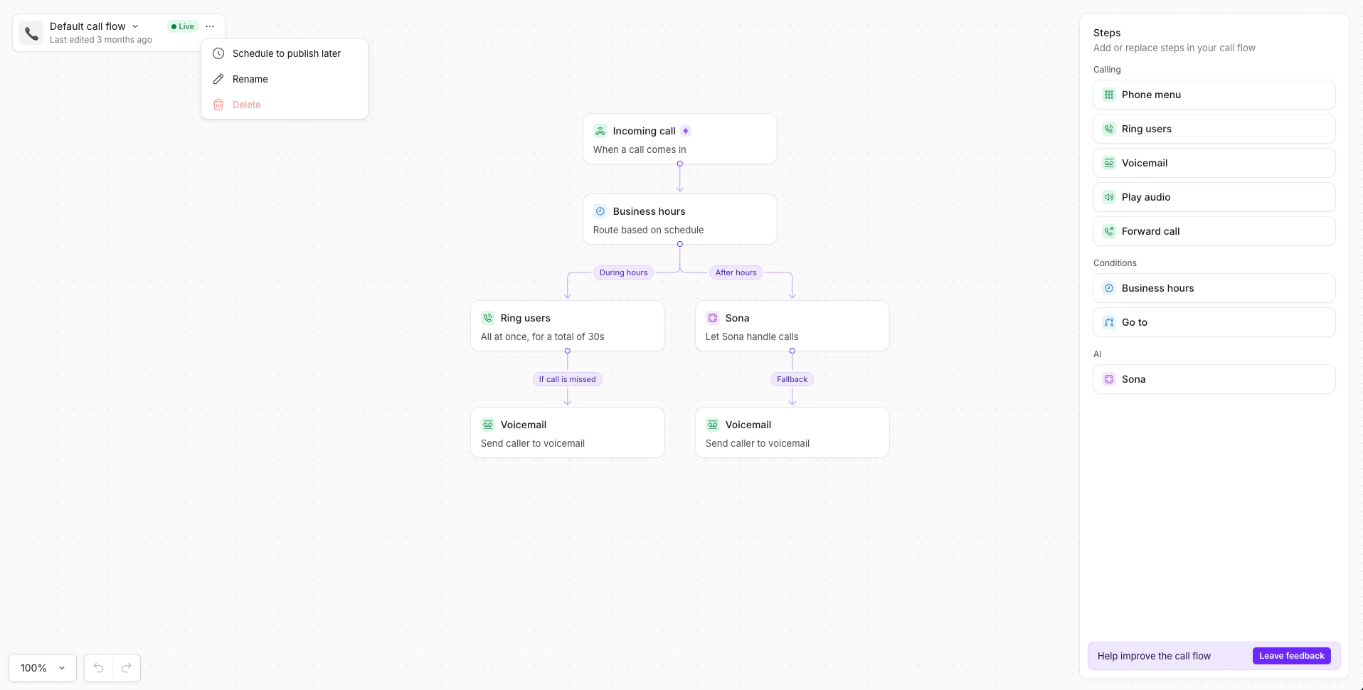
Task: Select the Incoming call node on canvas
Action: click(679, 139)
